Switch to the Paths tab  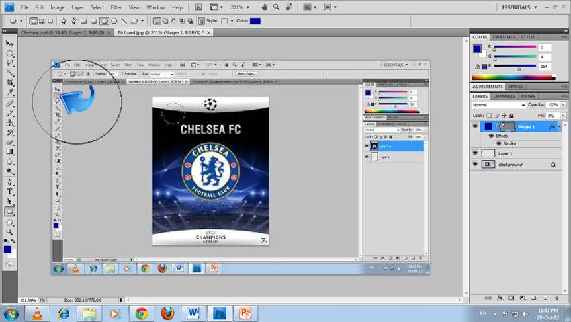click(528, 96)
